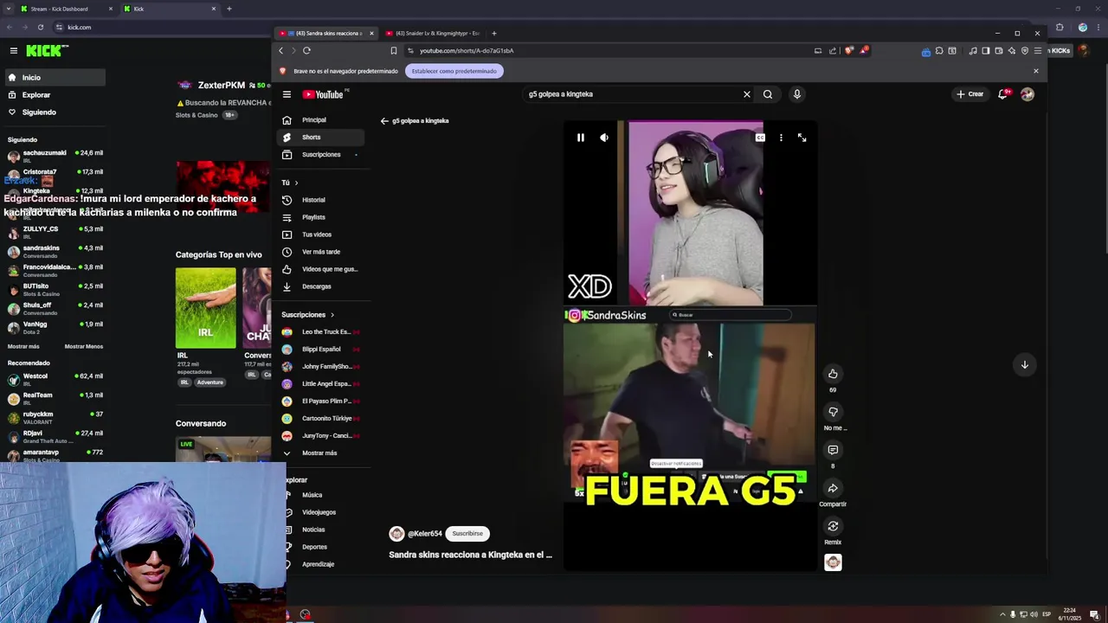Image resolution: width=1108 pixels, height=623 pixels.
Task: Open YouTube notifications bell
Action: tap(1002, 94)
